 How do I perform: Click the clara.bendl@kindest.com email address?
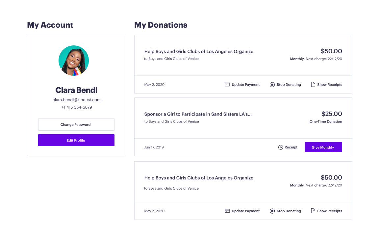click(x=77, y=100)
